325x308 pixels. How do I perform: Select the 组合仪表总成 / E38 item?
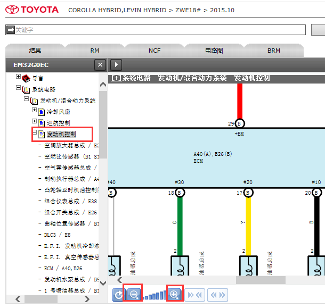pos(70,202)
